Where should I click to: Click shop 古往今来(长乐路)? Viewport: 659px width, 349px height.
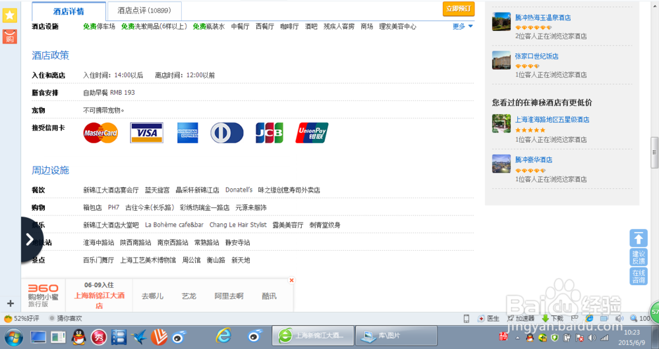click(150, 208)
